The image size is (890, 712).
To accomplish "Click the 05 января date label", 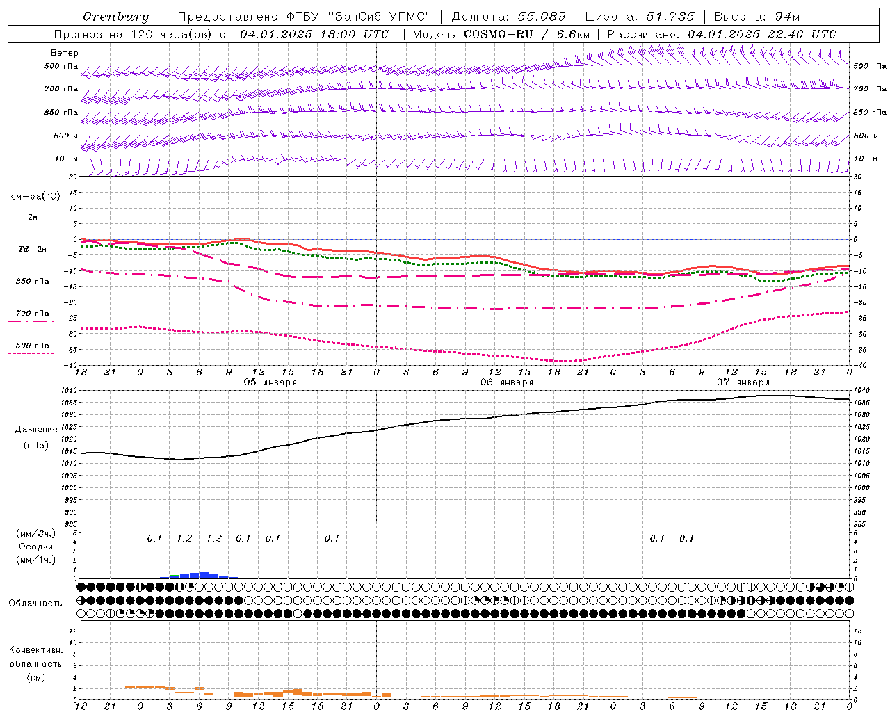I will [270, 382].
